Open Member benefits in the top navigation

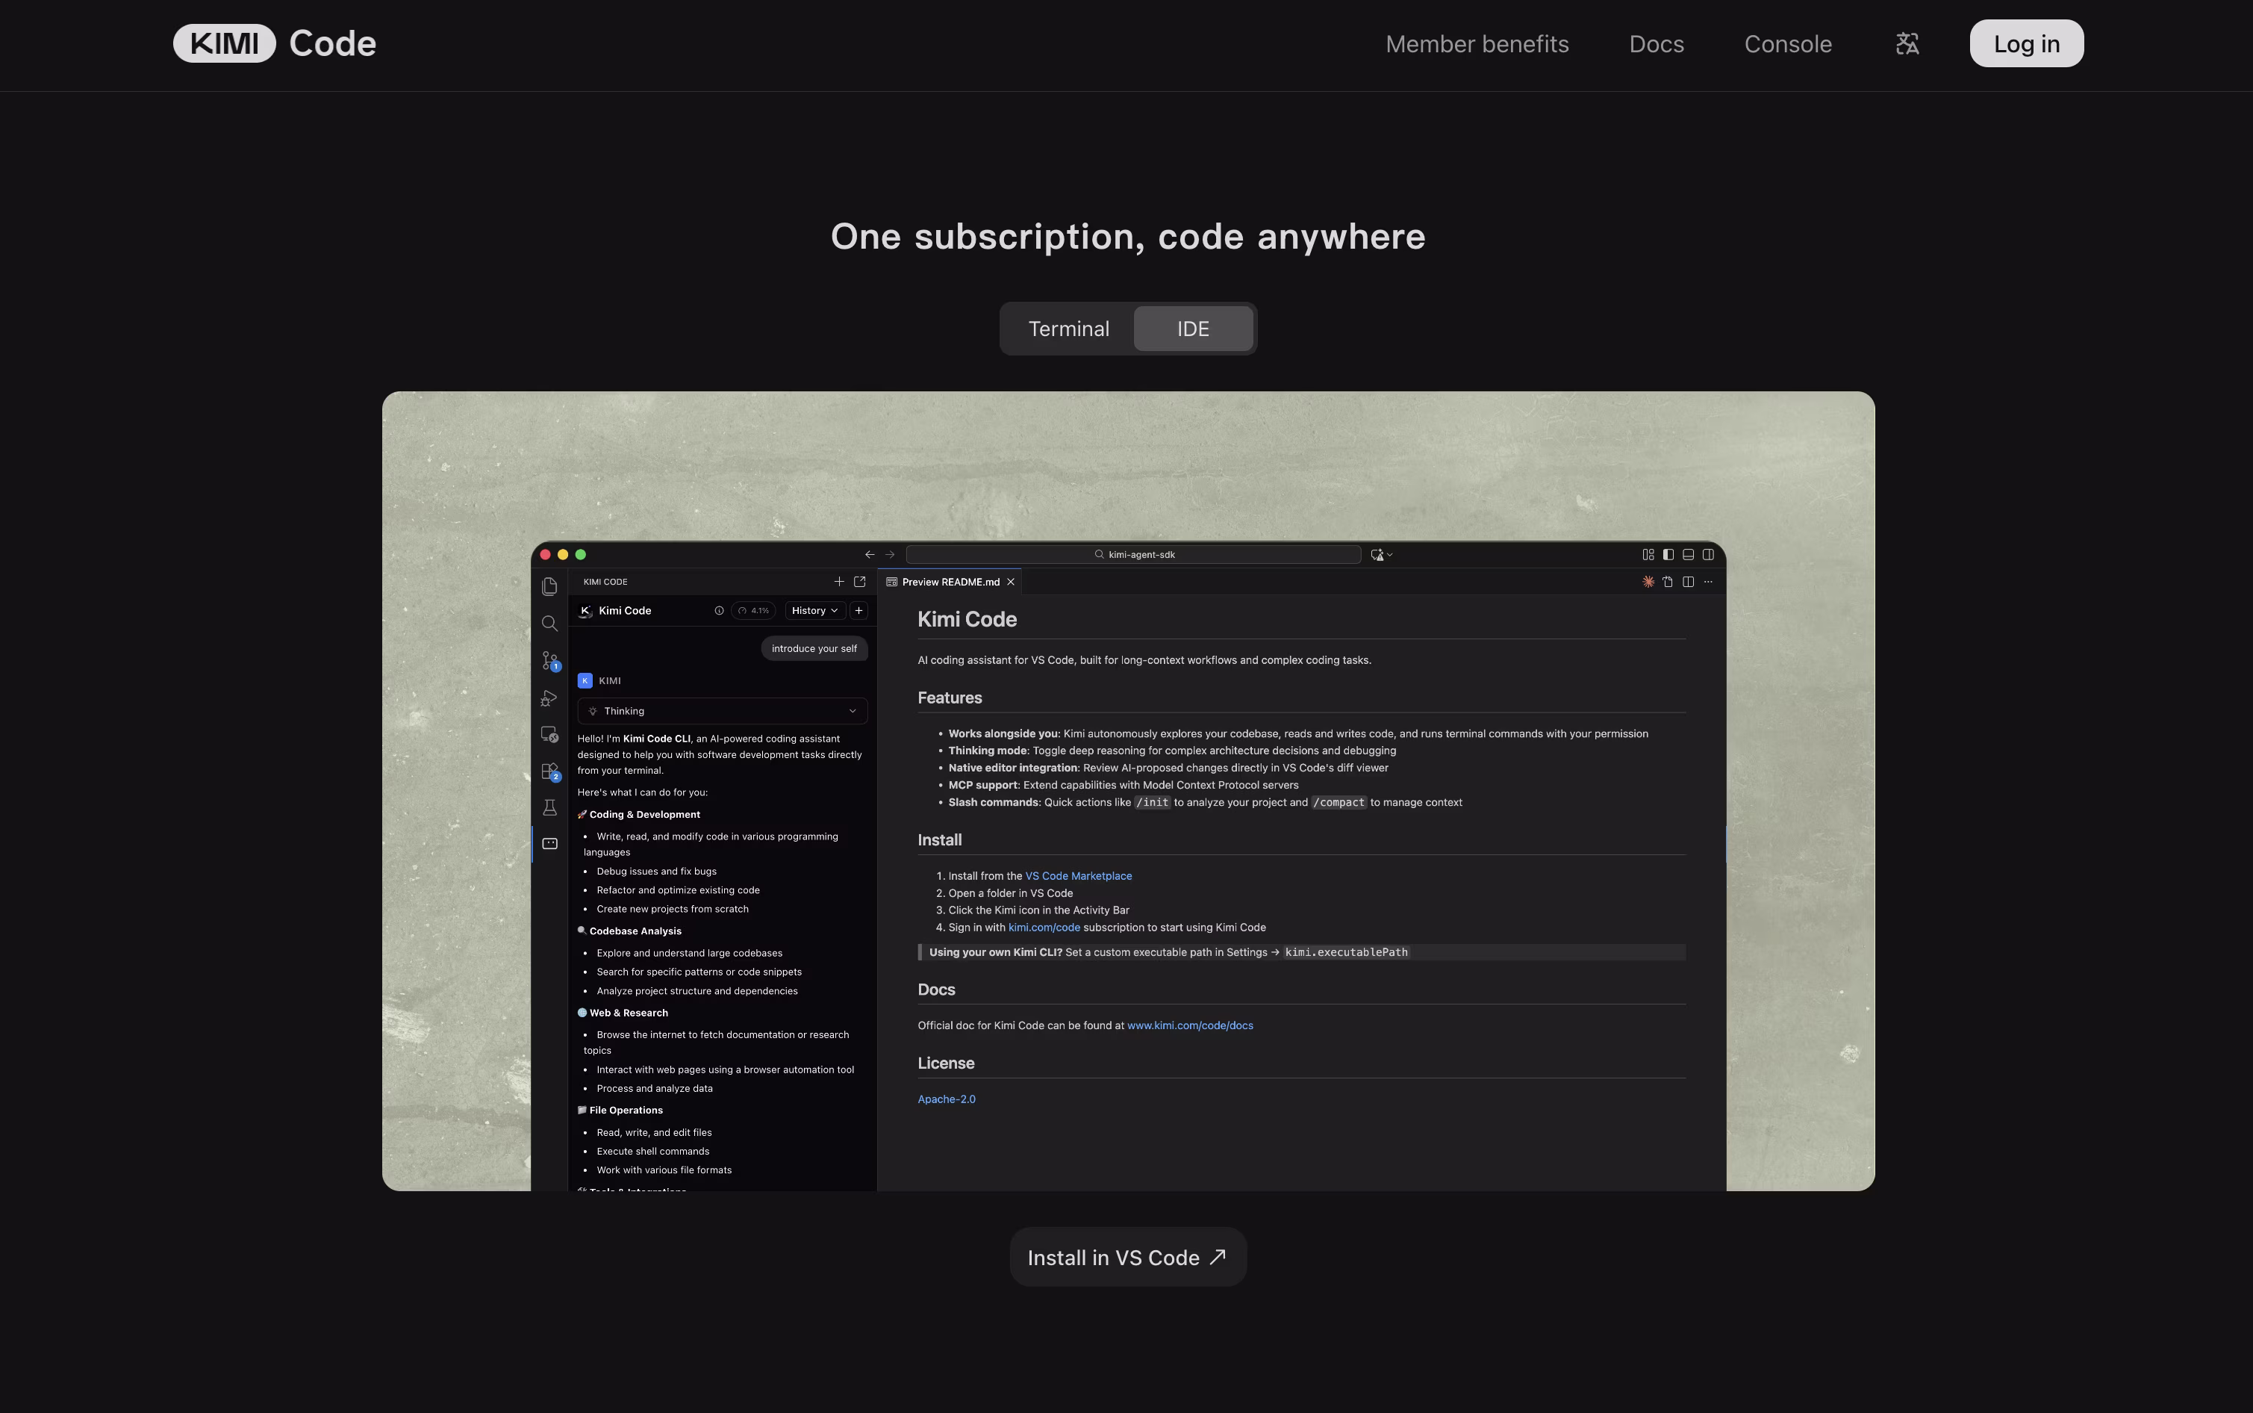point(1477,44)
